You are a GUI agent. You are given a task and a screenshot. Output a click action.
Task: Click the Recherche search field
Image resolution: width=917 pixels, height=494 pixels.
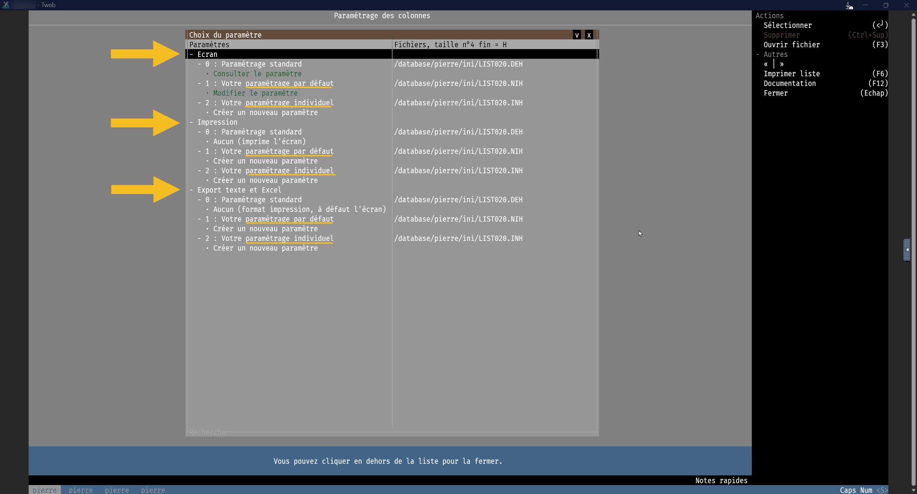(207, 432)
